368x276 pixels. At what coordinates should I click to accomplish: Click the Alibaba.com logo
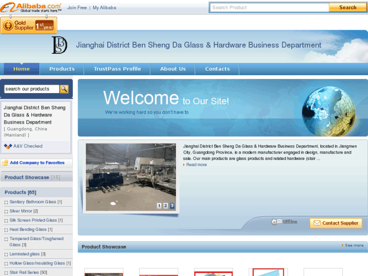point(31,8)
